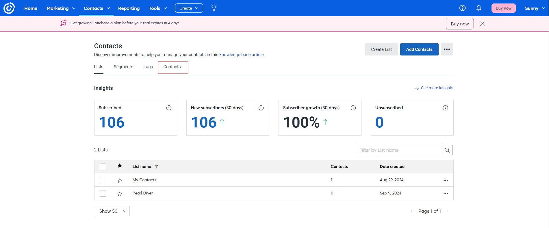Open the Create dropdown menu

pos(189,8)
